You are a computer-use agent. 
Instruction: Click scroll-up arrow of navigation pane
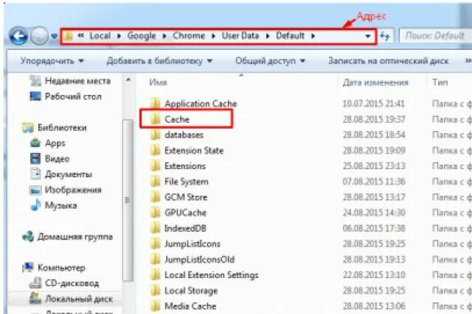[128, 80]
